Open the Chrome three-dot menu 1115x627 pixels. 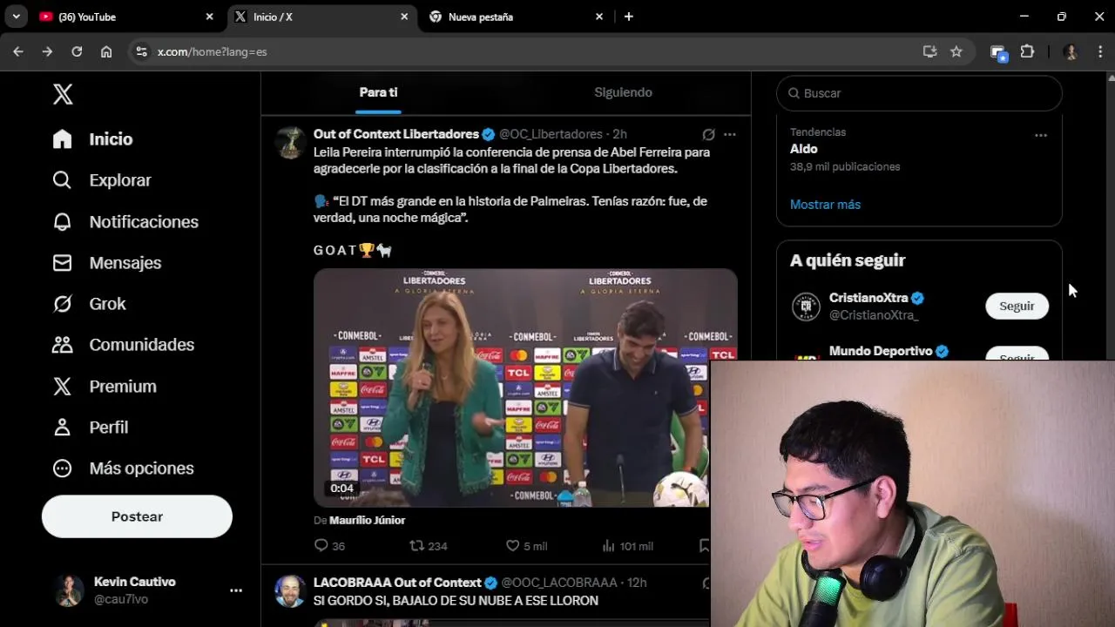click(x=1099, y=51)
